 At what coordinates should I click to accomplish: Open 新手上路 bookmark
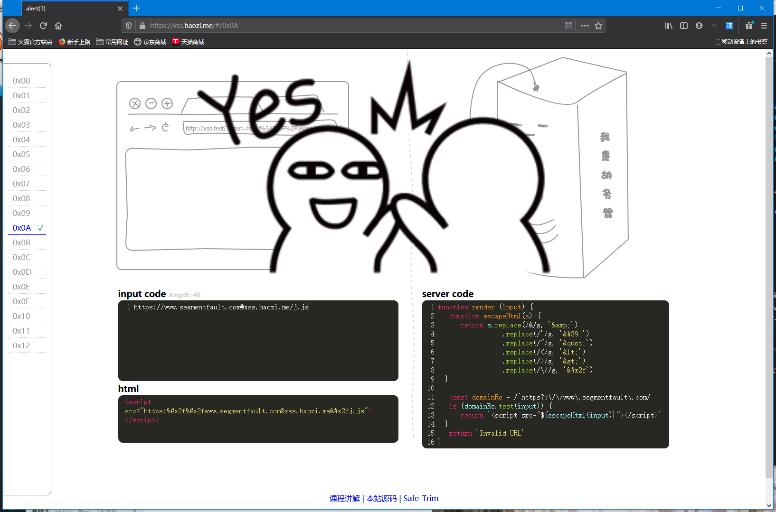74,42
